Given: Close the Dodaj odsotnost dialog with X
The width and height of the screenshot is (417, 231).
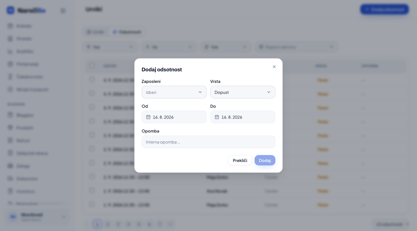Looking at the screenshot, I should pyautogui.click(x=274, y=67).
